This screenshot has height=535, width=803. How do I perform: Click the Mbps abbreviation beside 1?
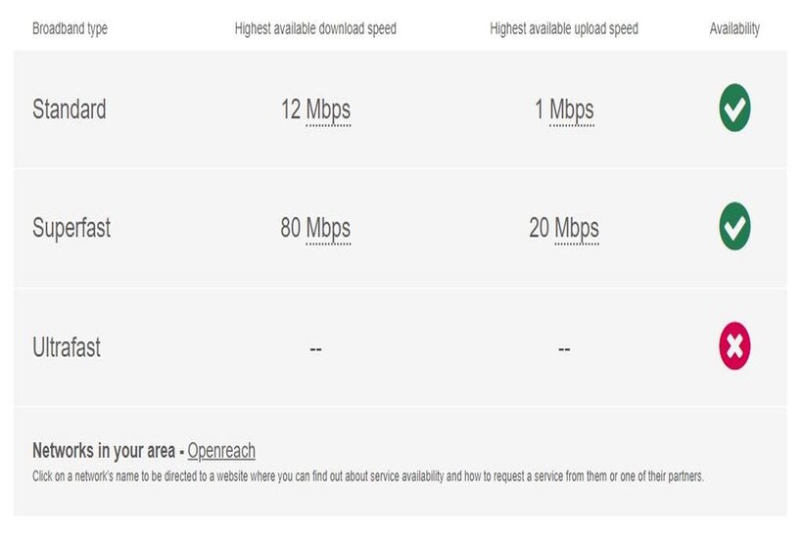[x=572, y=110]
